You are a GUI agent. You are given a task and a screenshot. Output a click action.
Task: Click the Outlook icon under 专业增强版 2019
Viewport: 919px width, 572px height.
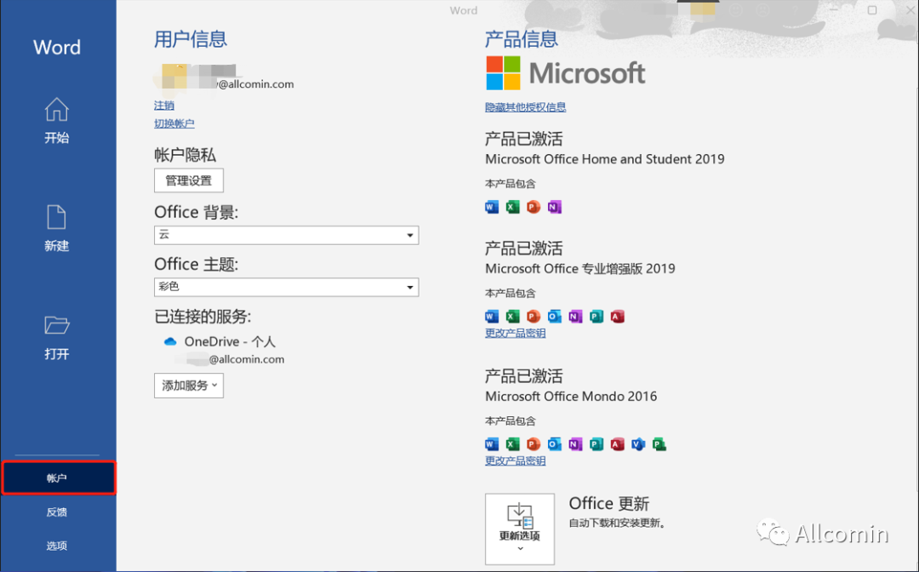pyautogui.click(x=554, y=317)
